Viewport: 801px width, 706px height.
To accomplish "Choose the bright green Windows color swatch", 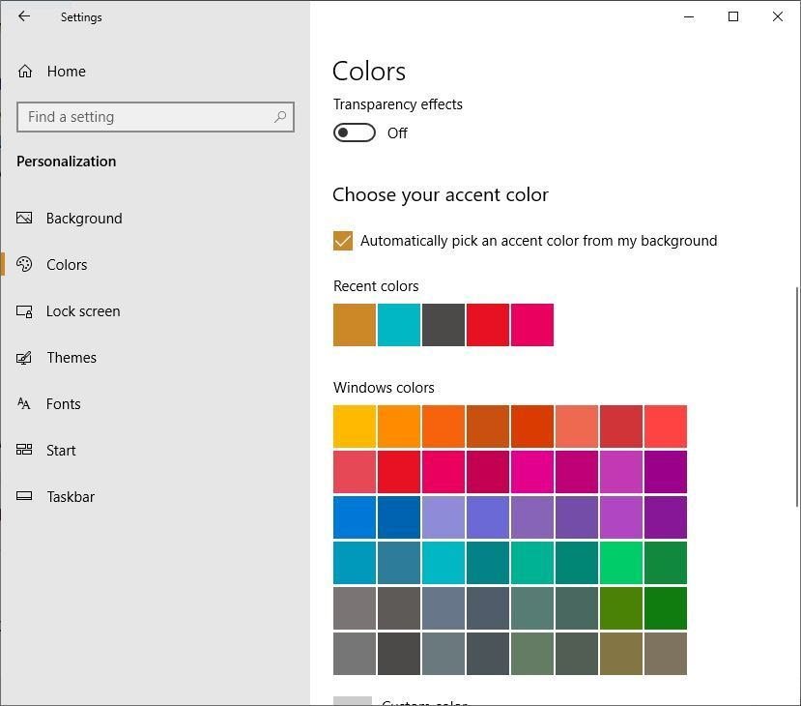I will point(621,562).
